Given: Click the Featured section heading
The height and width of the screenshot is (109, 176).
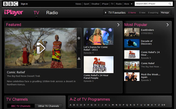Looking at the screenshot, I should (x=14, y=25).
